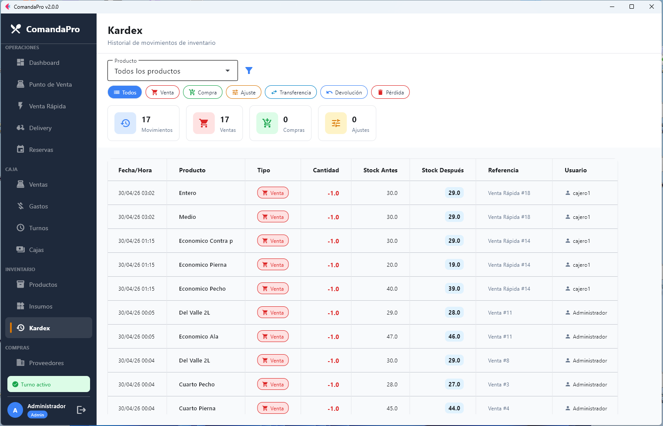Go to Punto de Venta
The height and width of the screenshot is (426, 663).
coord(48,84)
